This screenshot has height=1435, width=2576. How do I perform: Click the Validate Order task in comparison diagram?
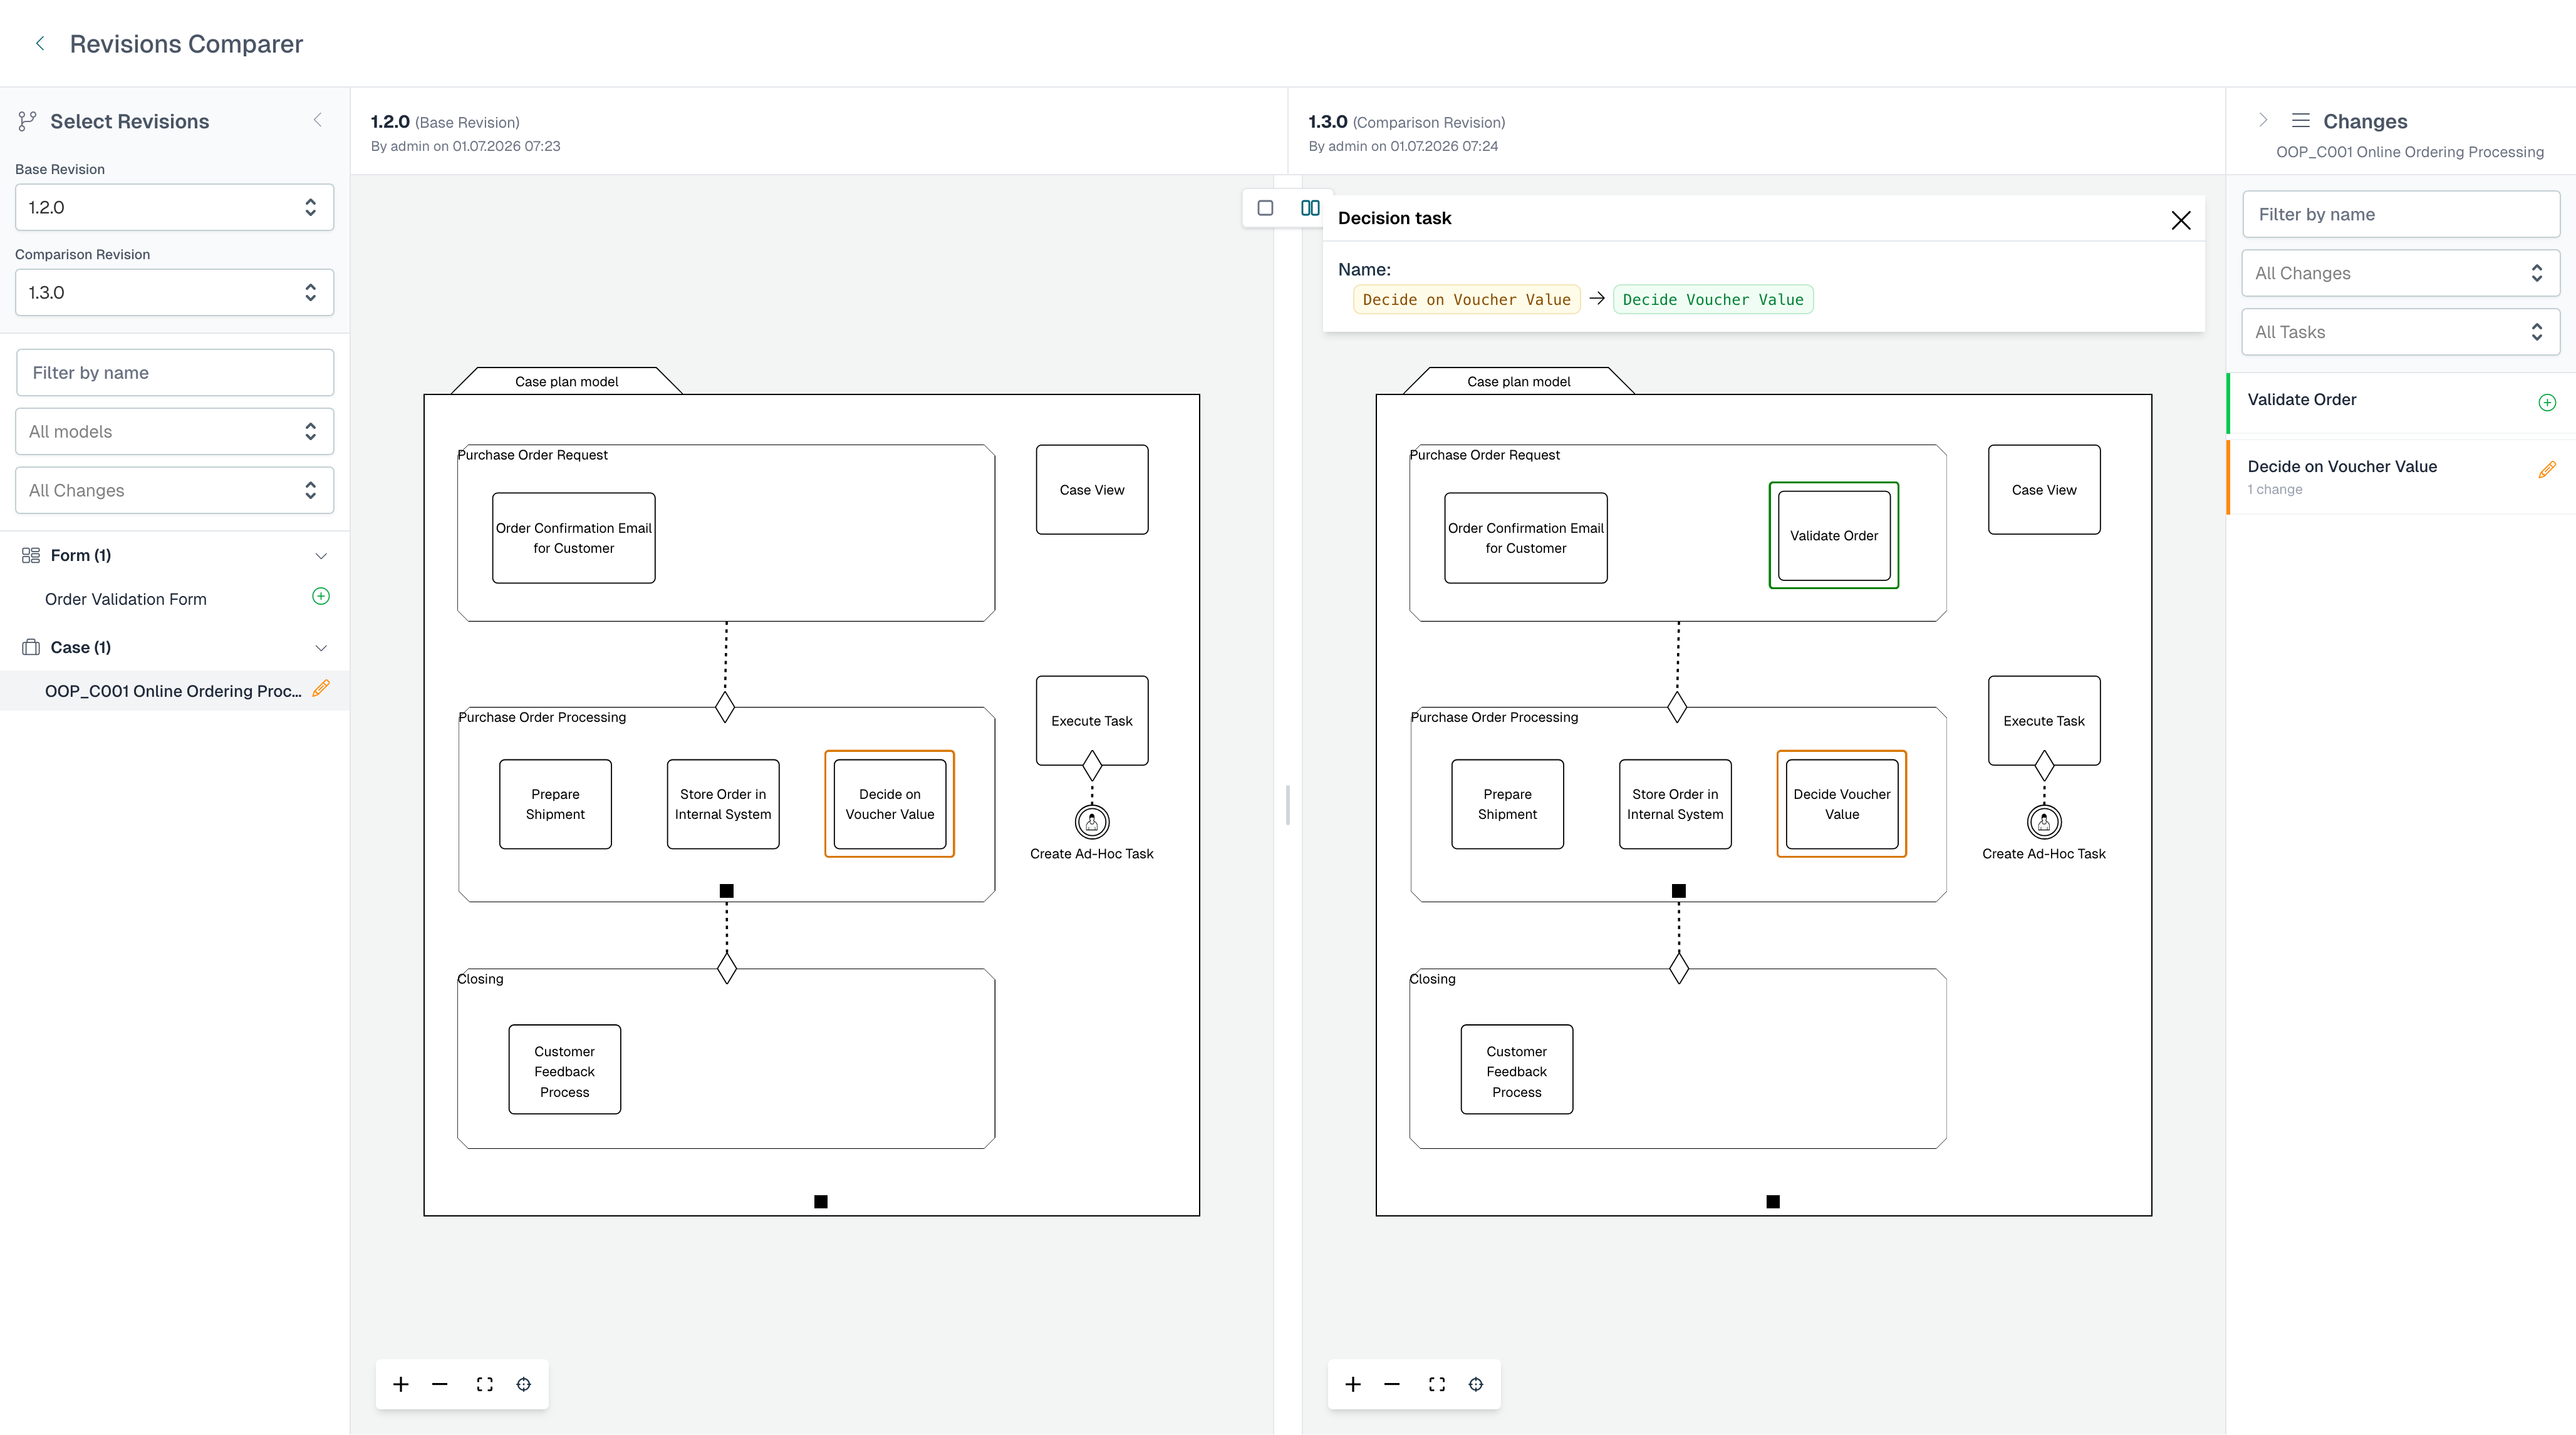click(1833, 536)
